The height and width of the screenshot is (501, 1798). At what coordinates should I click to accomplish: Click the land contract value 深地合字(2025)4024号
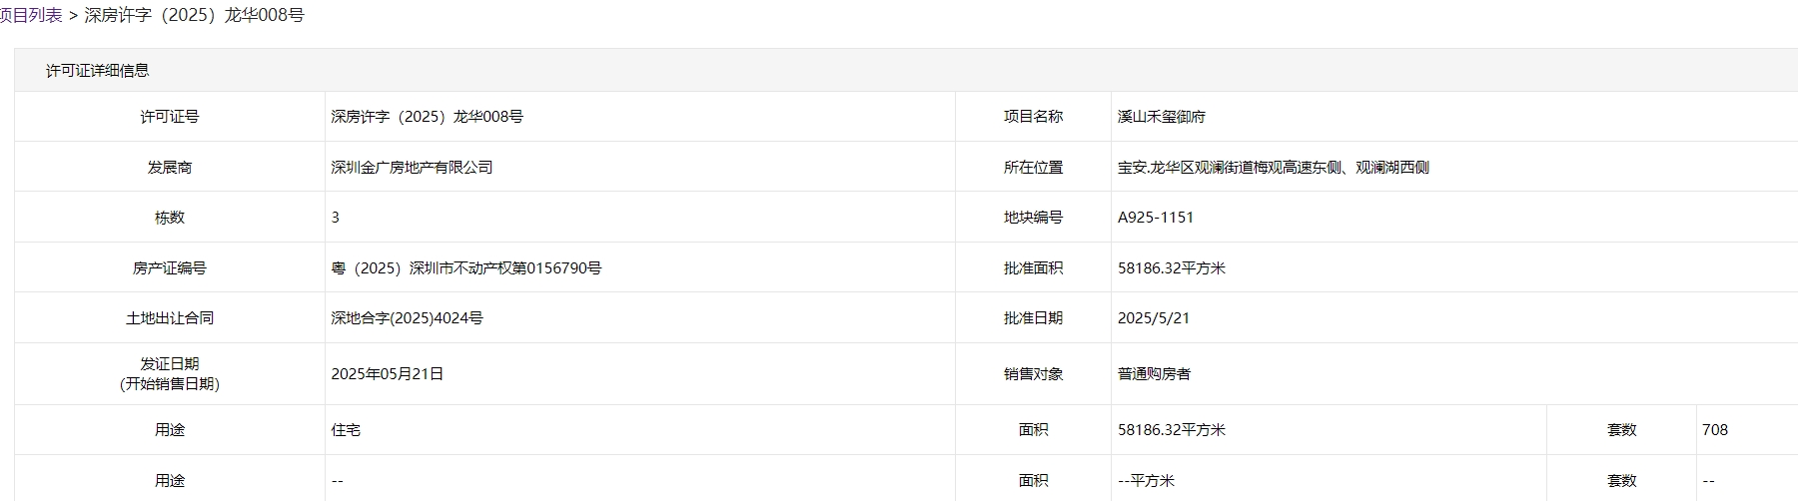pyautogui.click(x=408, y=317)
